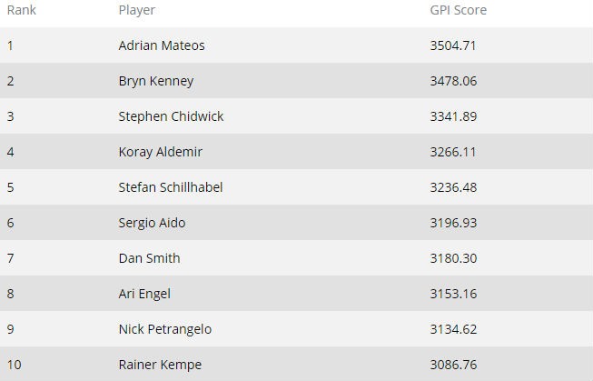Click rank number 4 cell

pos(11,152)
